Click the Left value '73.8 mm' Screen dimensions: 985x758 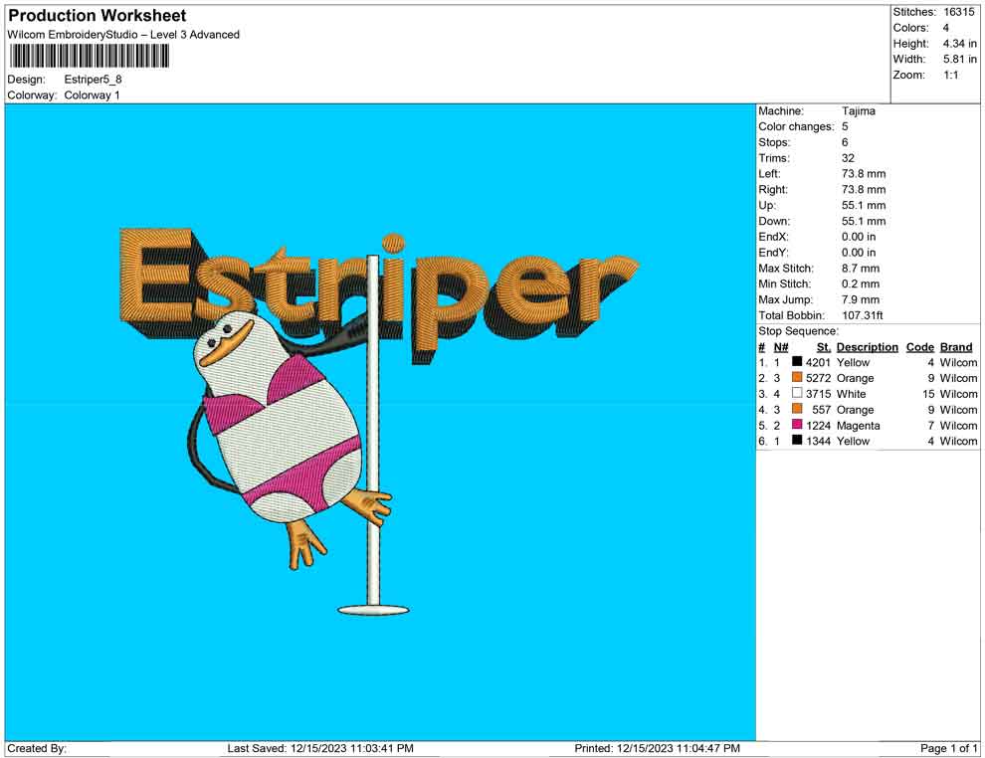pos(864,173)
